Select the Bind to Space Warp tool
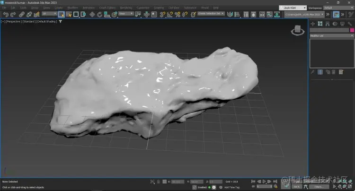This screenshot has width=355, height=191. 36,15
